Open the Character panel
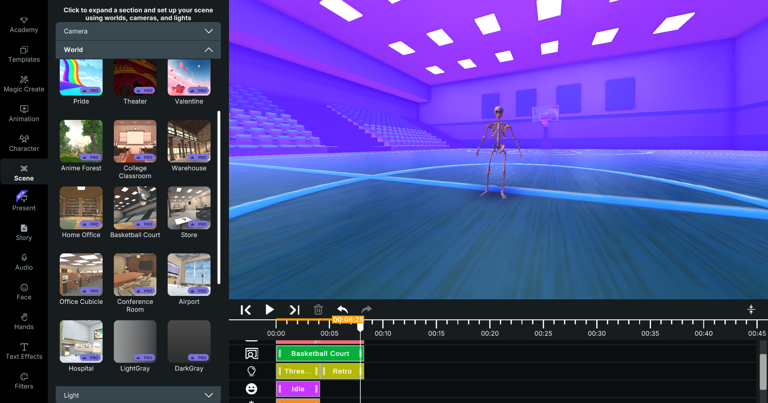The height and width of the screenshot is (403, 768). pyautogui.click(x=24, y=143)
